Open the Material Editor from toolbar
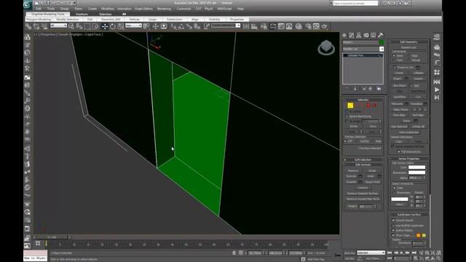 click(x=299, y=26)
